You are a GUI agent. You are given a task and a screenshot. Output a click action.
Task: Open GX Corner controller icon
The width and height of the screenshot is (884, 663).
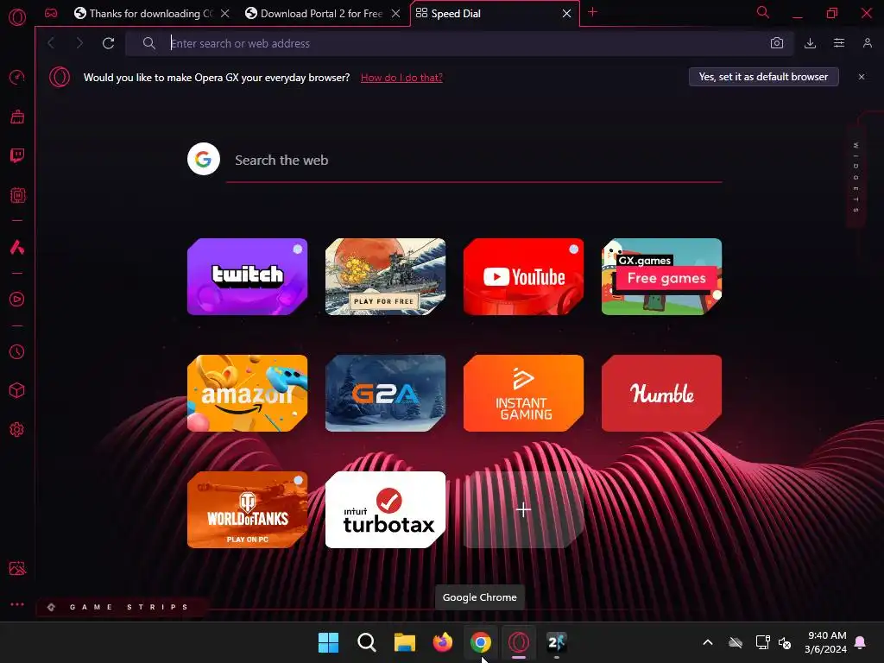point(51,13)
